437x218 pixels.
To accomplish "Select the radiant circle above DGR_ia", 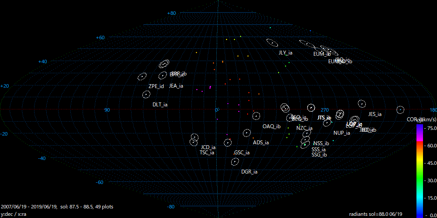I will coord(235,161).
